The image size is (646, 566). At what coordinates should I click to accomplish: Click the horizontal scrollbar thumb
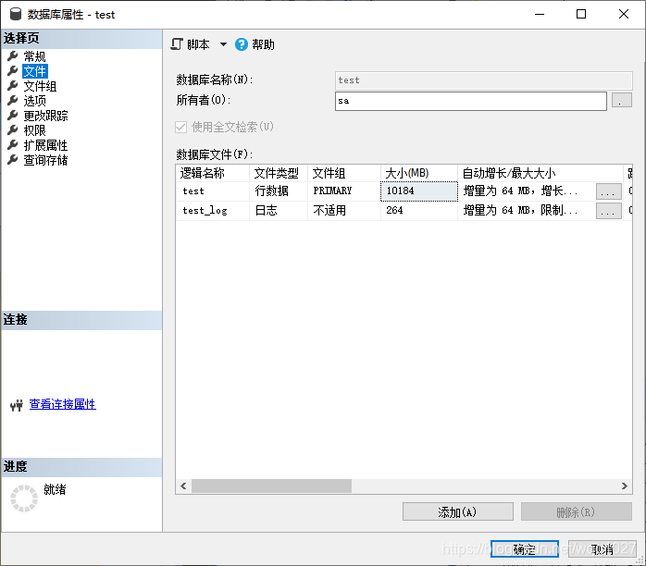[x=271, y=486]
